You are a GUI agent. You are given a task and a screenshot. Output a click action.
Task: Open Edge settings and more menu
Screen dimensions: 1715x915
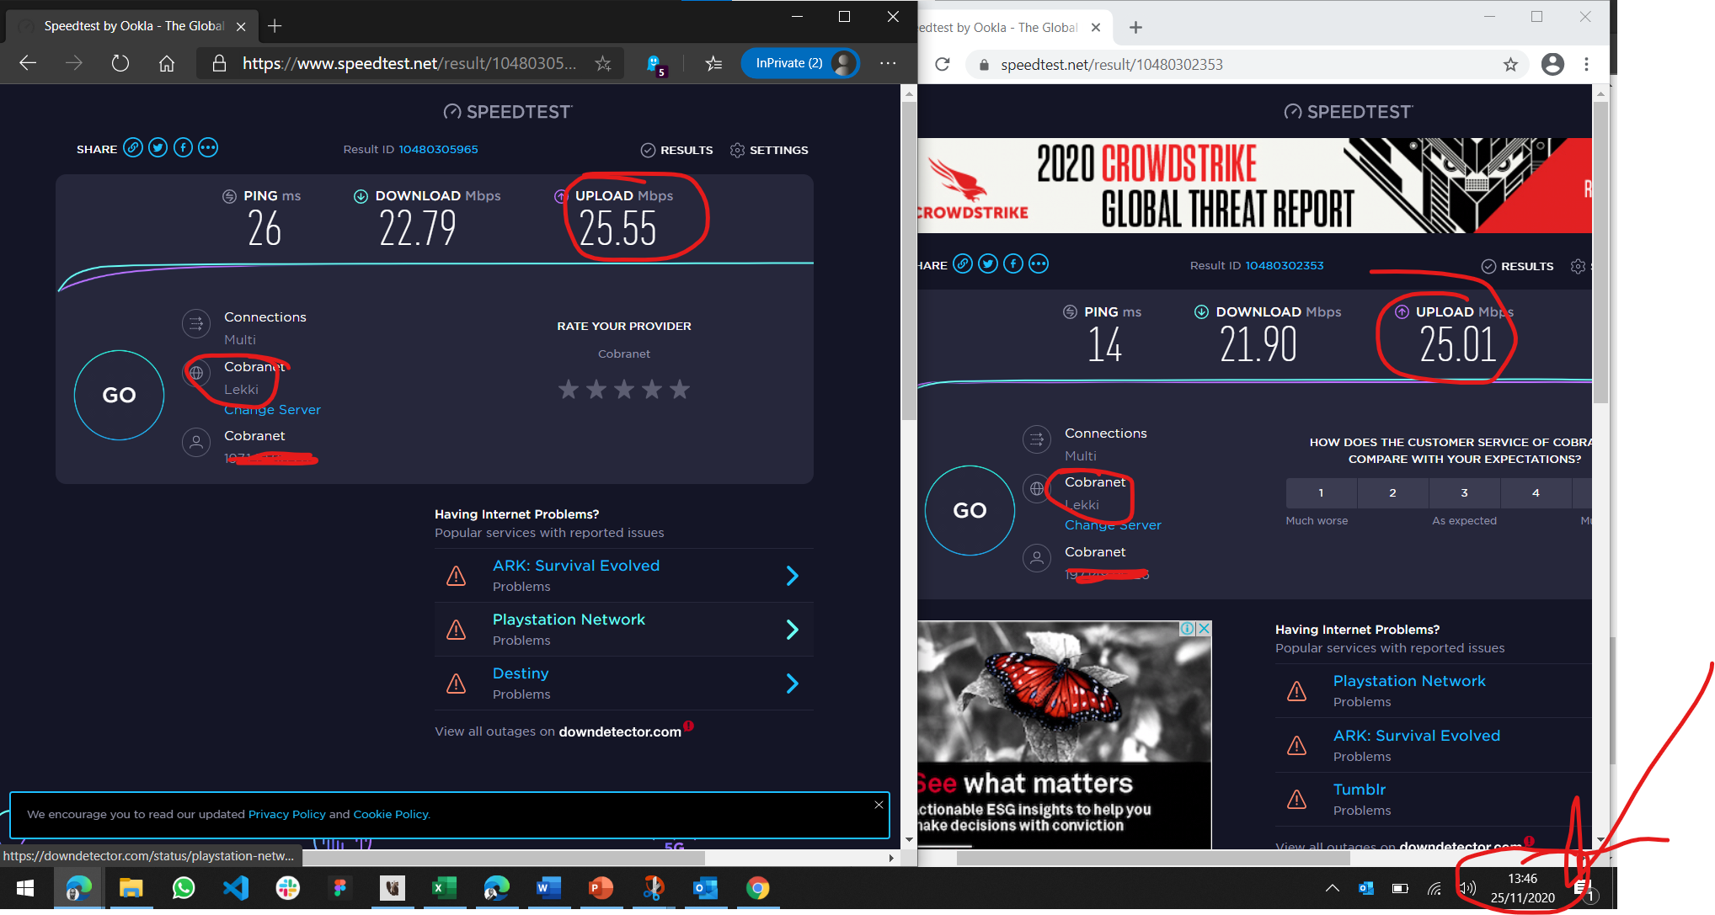coord(888,63)
